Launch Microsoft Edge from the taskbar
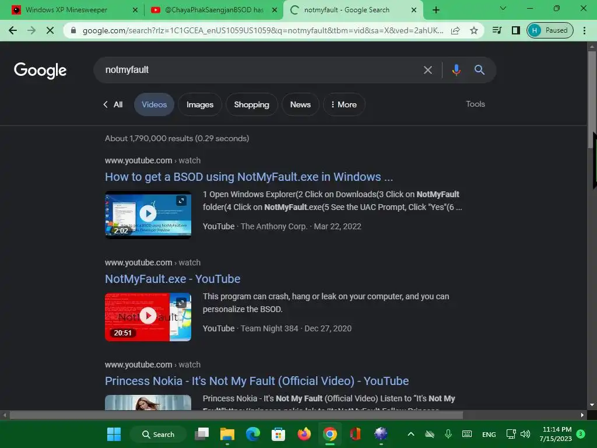 (x=253, y=434)
